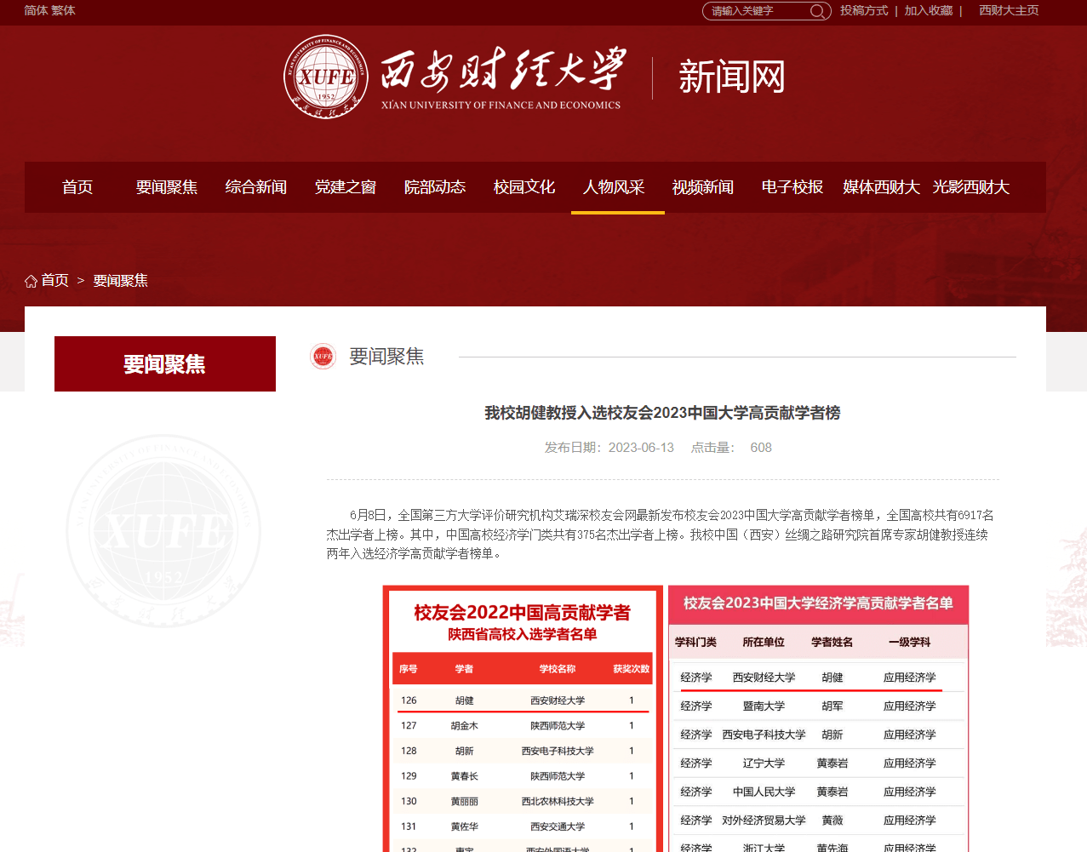1087x852 pixels.
Task: Open the 媒体西财大 navigation tab
Action: pyautogui.click(x=882, y=187)
